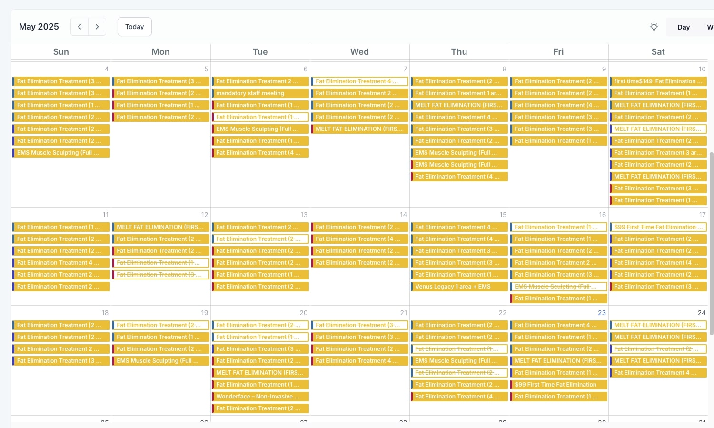Viewport: 714px width, 428px height.
Task: Select the highlighted date number 23
Action: point(601,313)
